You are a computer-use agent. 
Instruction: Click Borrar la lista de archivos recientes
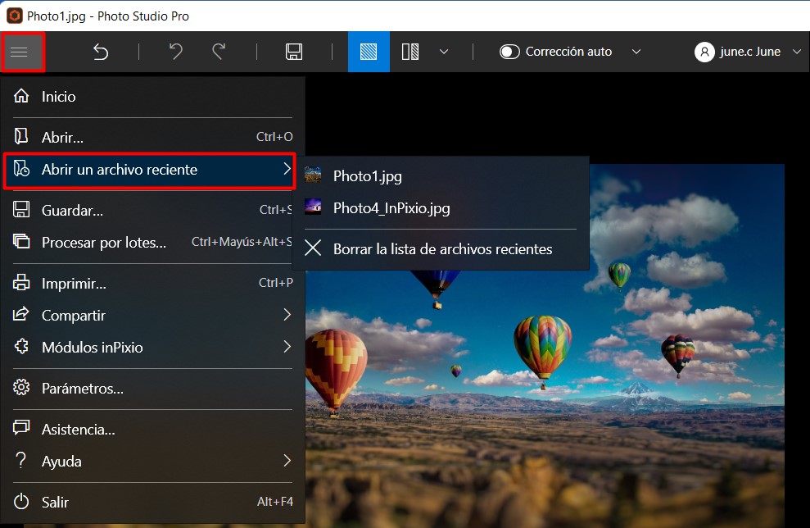pos(440,248)
